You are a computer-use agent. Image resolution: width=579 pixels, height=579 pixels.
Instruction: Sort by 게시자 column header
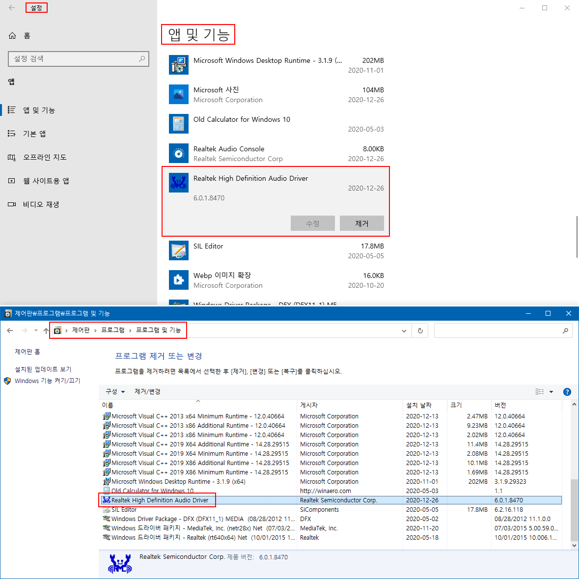coord(350,405)
